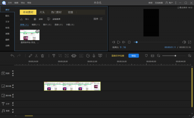Open the 转场 sidebar section
This screenshot has width=194, height=118.
(x=7, y=28)
